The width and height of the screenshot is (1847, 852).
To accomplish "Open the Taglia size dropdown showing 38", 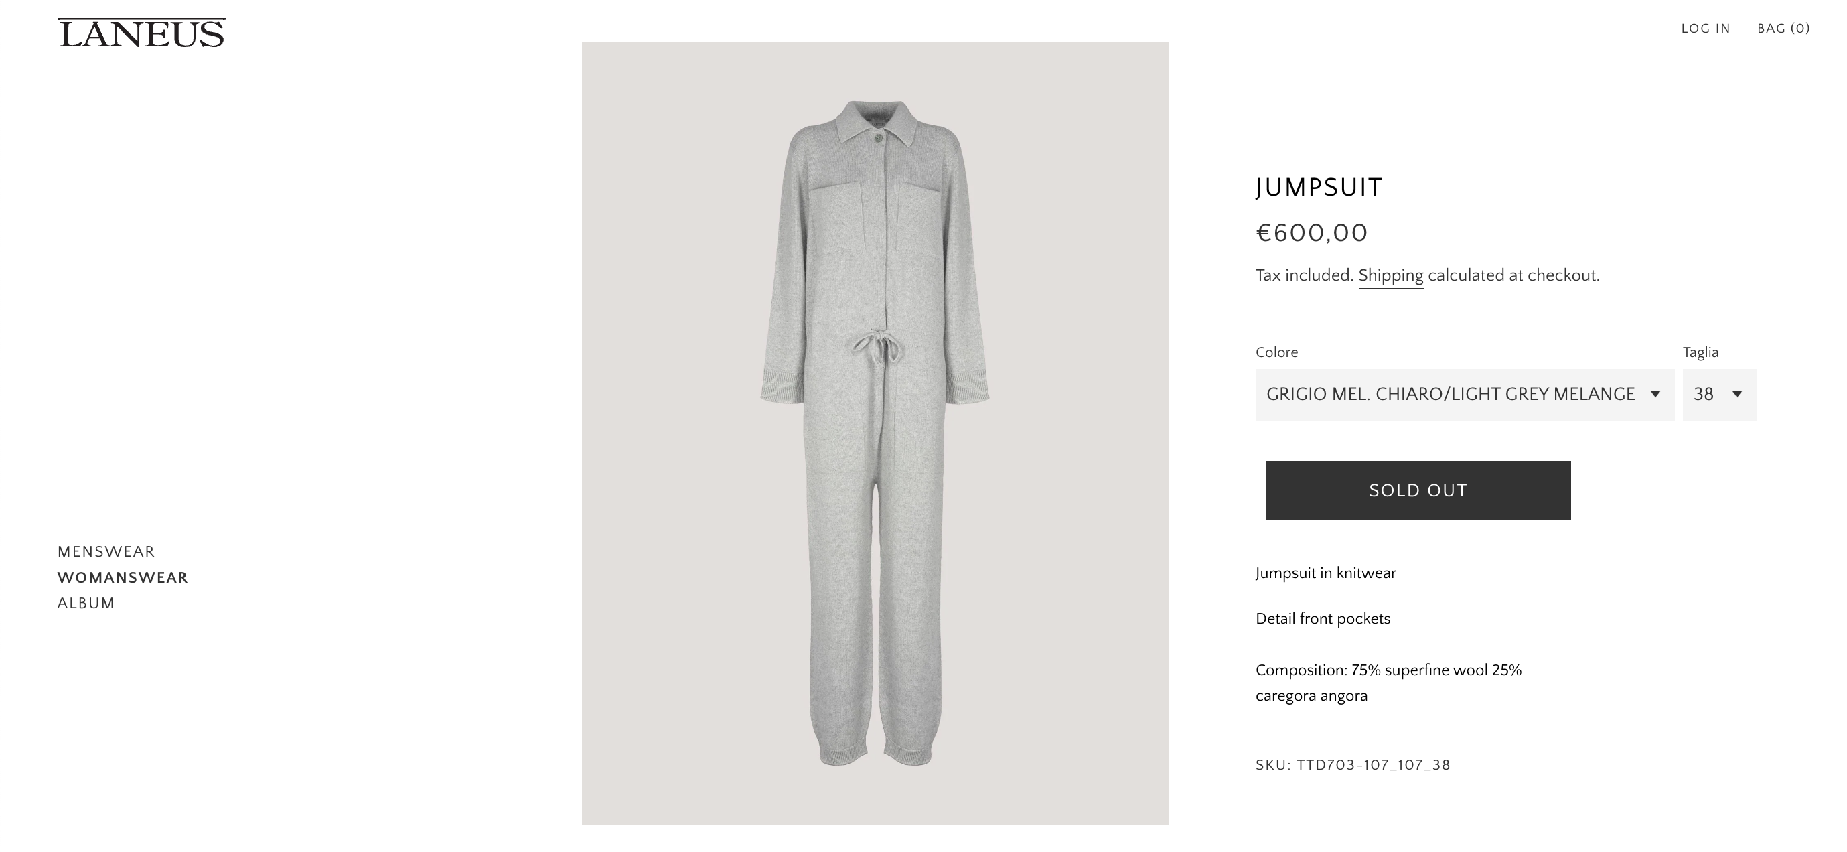I will point(1718,395).
